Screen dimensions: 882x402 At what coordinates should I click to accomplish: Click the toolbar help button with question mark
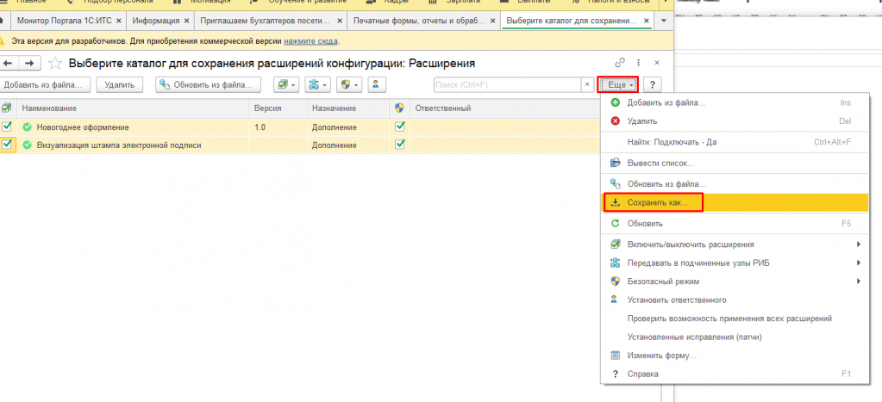(x=653, y=84)
